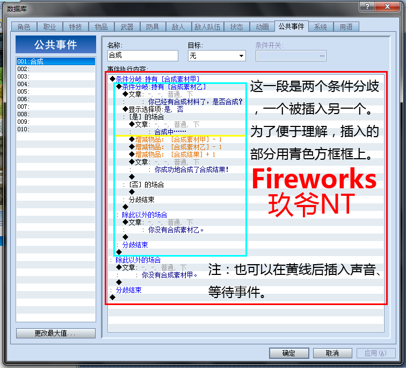Open the 条件开关 selector ellipsis button
Image resolution: width=406 pixels, height=368 pixels.
point(322,56)
